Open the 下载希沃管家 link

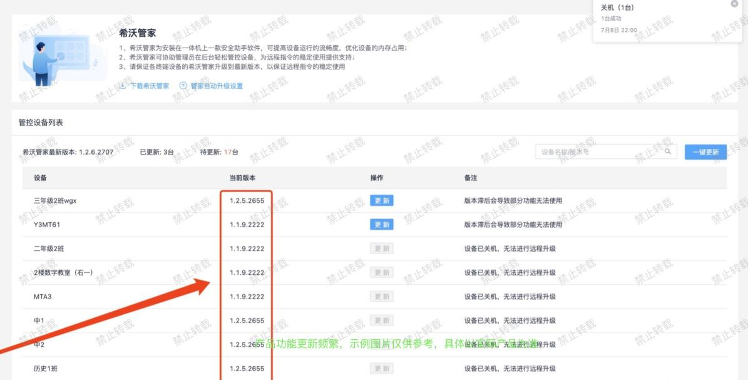[150, 86]
